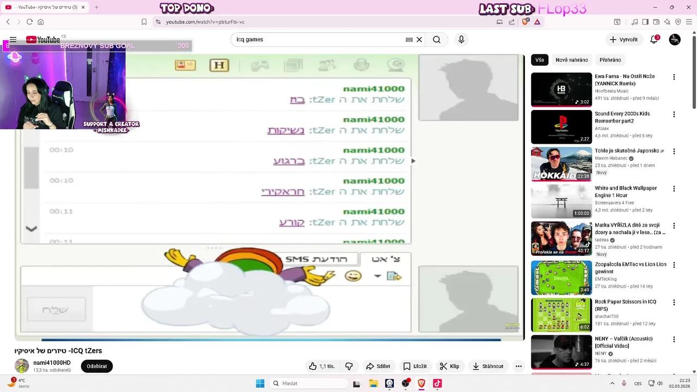Bookmark this page in Brave
The image size is (697, 392).
(144, 22)
